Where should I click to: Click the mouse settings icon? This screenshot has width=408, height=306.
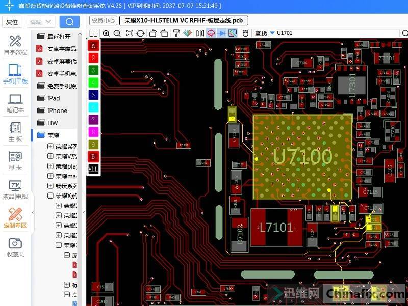(x=245, y=33)
